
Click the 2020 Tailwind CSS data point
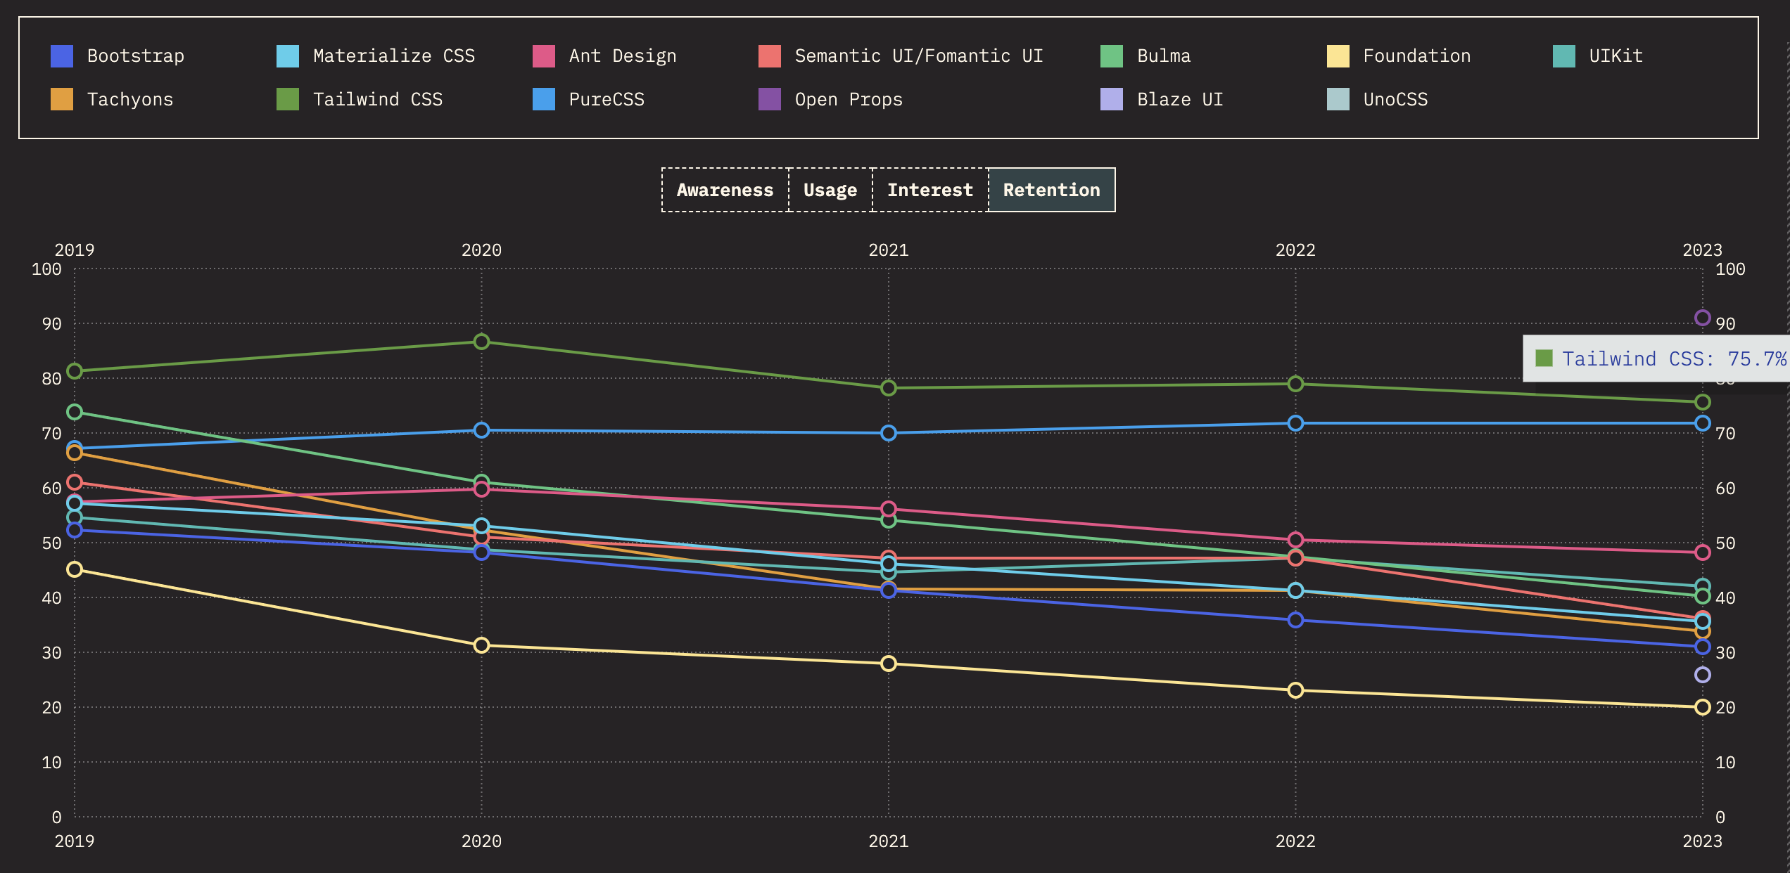[x=481, y=341]
